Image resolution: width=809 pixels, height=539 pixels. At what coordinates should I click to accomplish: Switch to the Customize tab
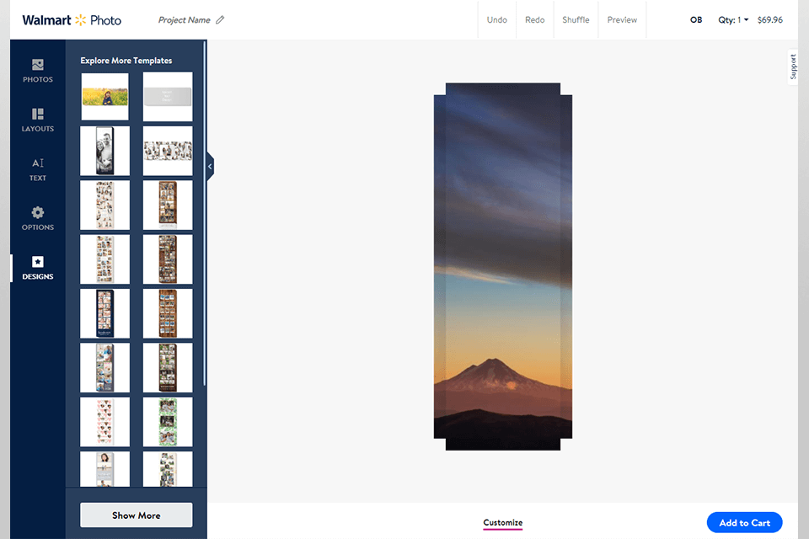(503, 522)
